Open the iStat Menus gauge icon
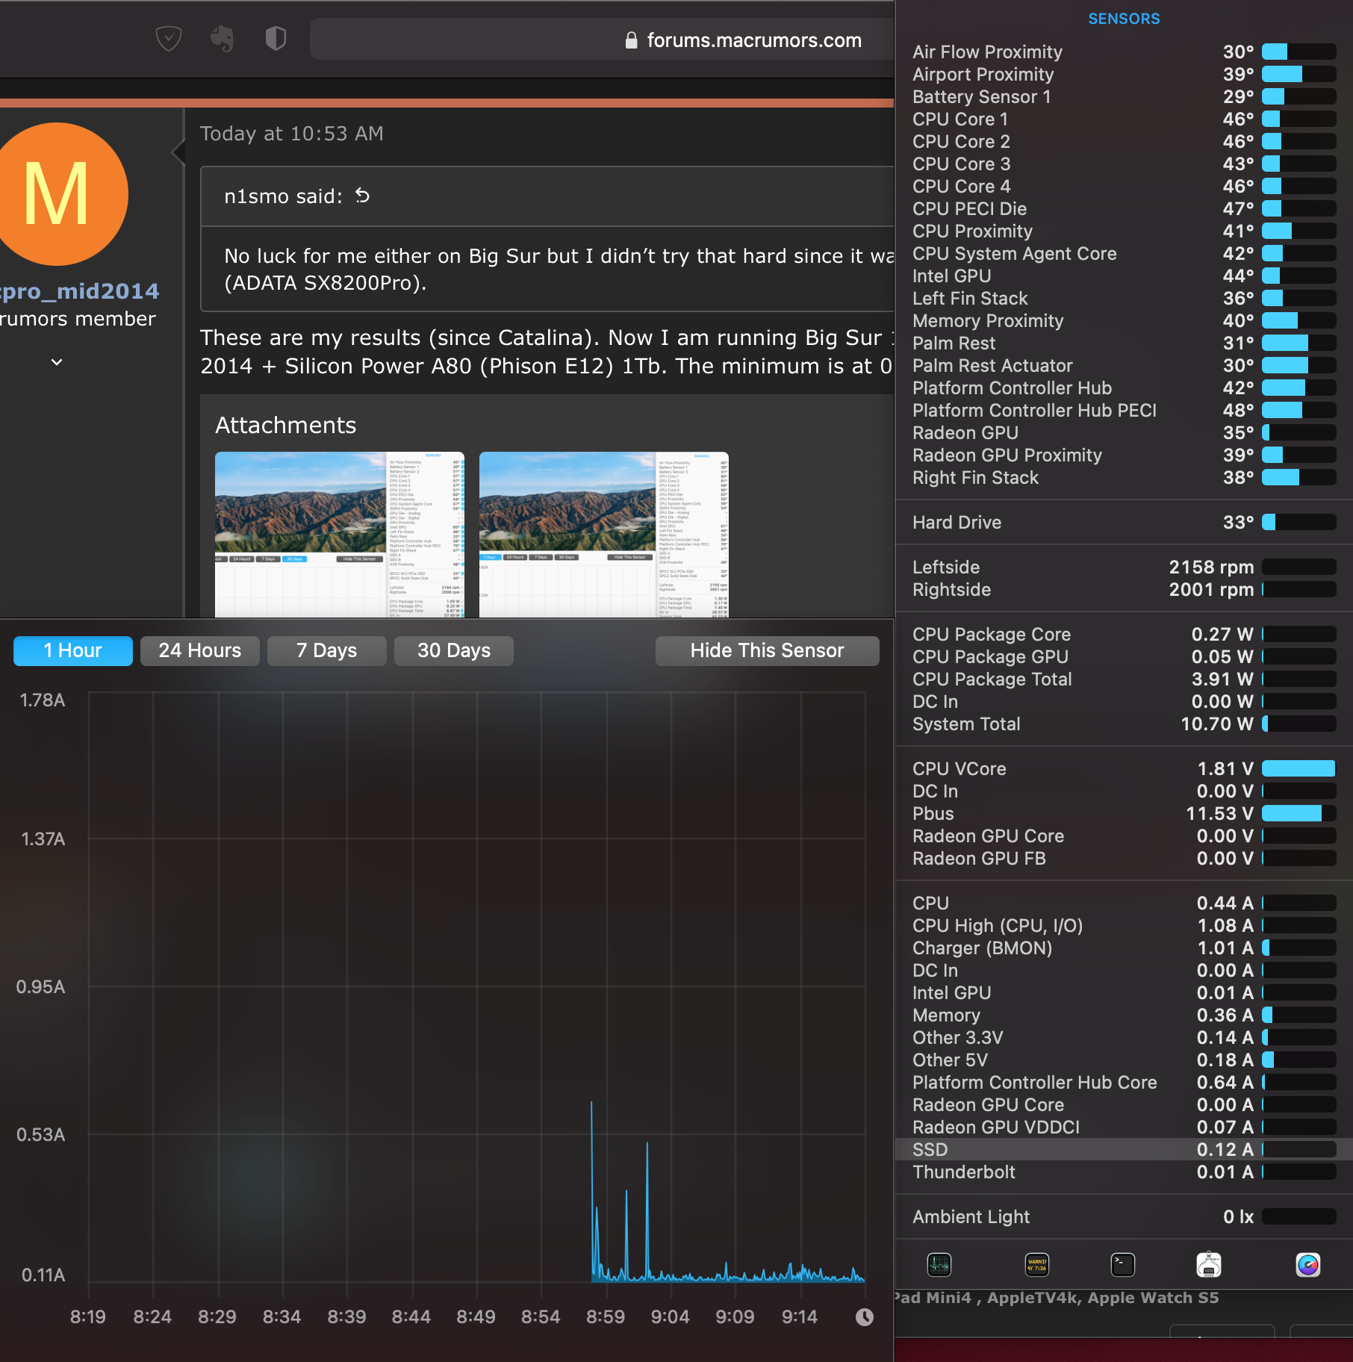The width and height of the screenshot is (1353, 1362). click(x=1308, y=1264)
